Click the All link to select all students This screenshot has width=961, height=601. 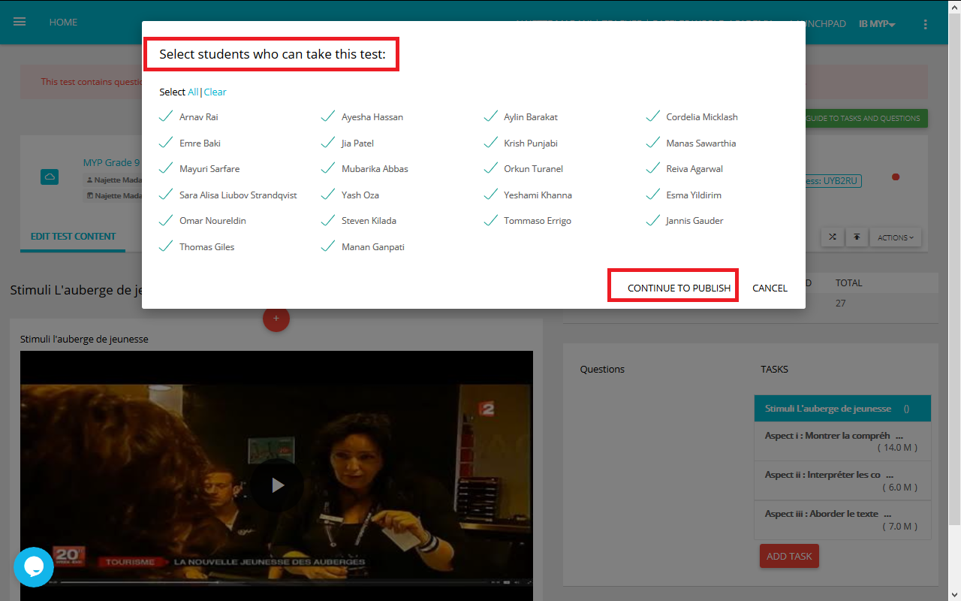click(x=193, y=92)
